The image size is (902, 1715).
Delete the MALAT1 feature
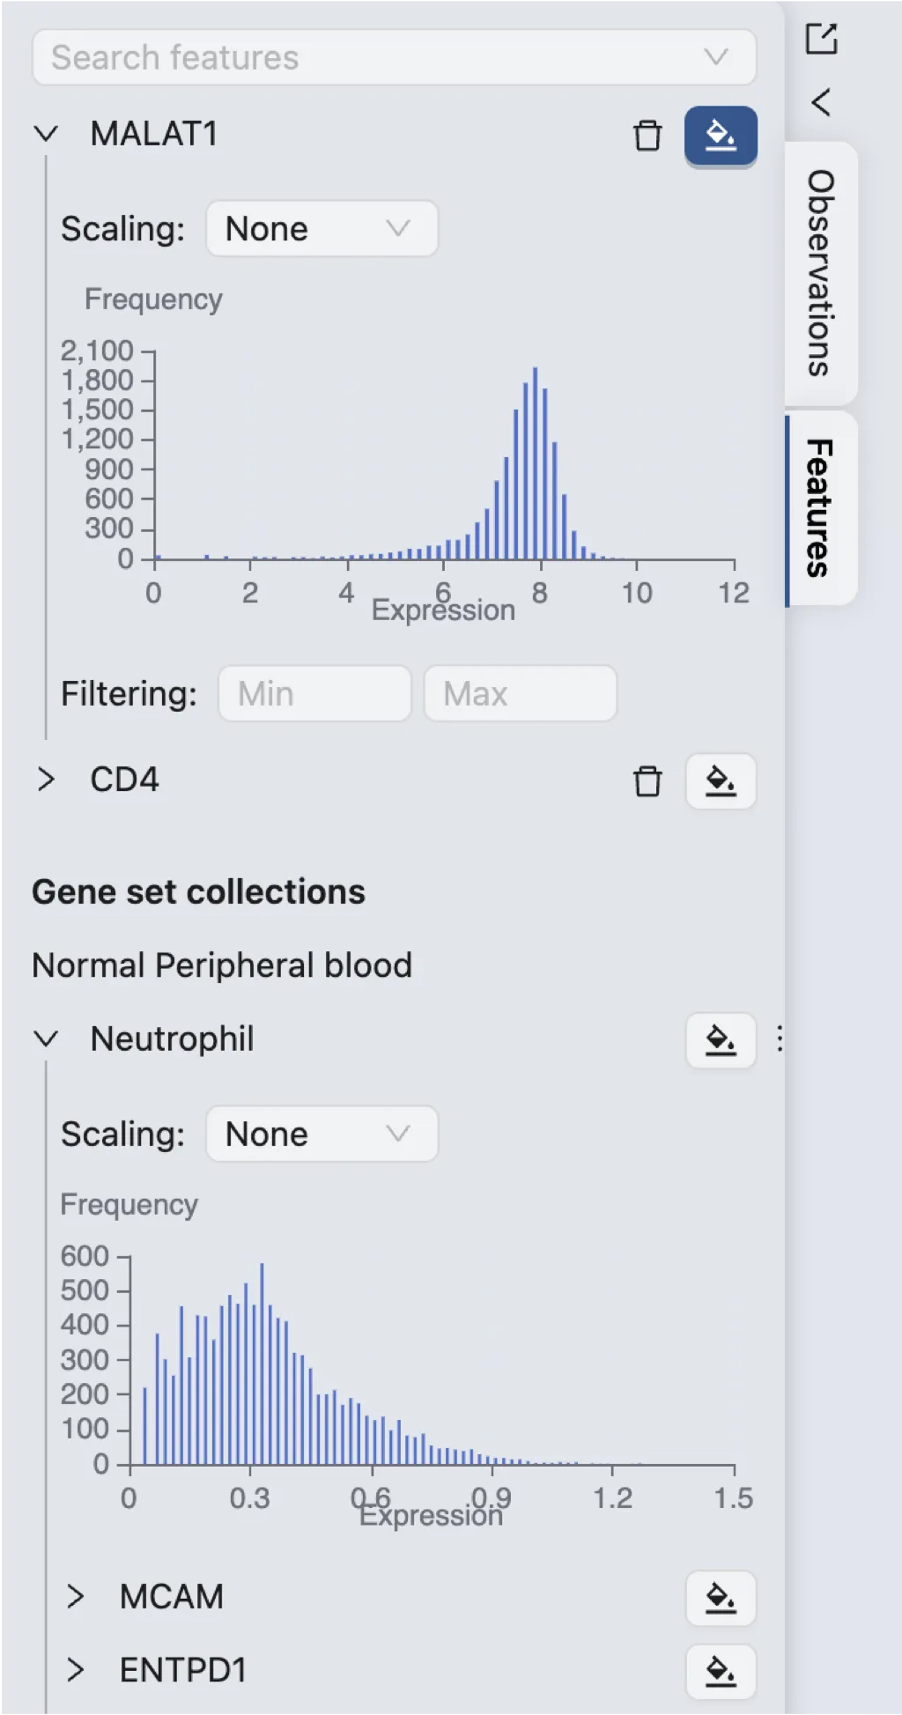tap(647, 136)
